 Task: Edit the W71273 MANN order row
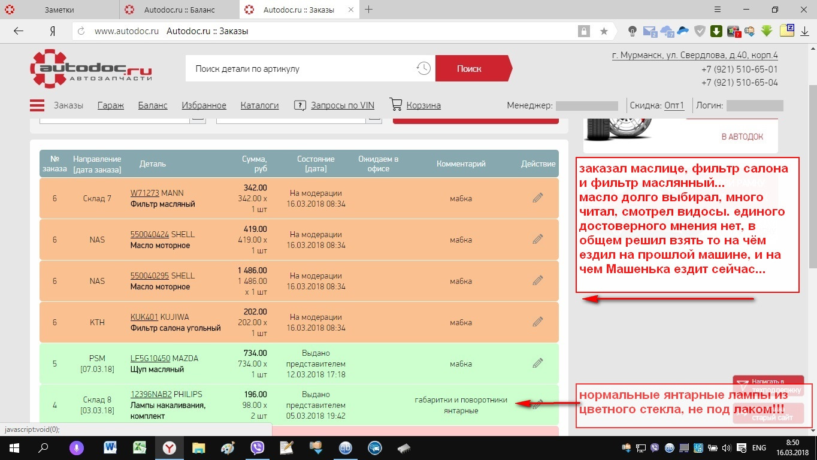tap(538, 198)
